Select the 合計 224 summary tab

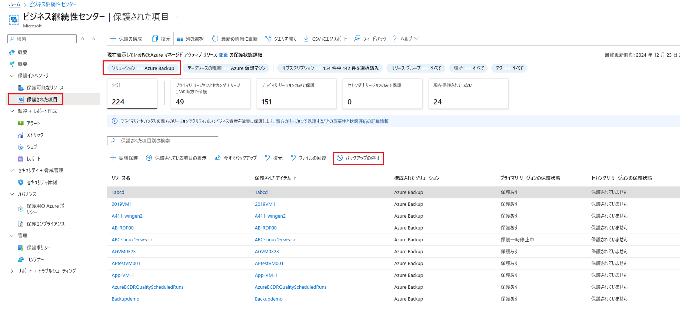(132, 94)
